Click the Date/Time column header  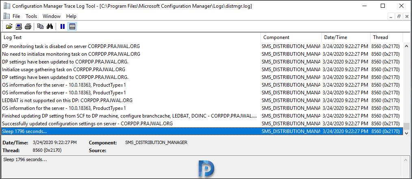click(346, 37)
